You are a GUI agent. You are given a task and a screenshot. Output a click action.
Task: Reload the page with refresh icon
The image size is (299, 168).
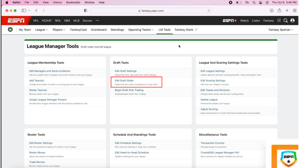pyautogui.click(x=209, y=11)
